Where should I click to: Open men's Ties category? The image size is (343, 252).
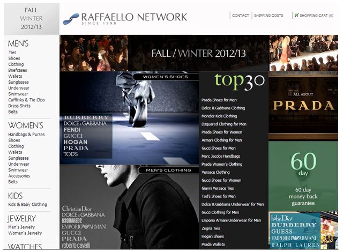pyautogui.click(x=12, y=53)
